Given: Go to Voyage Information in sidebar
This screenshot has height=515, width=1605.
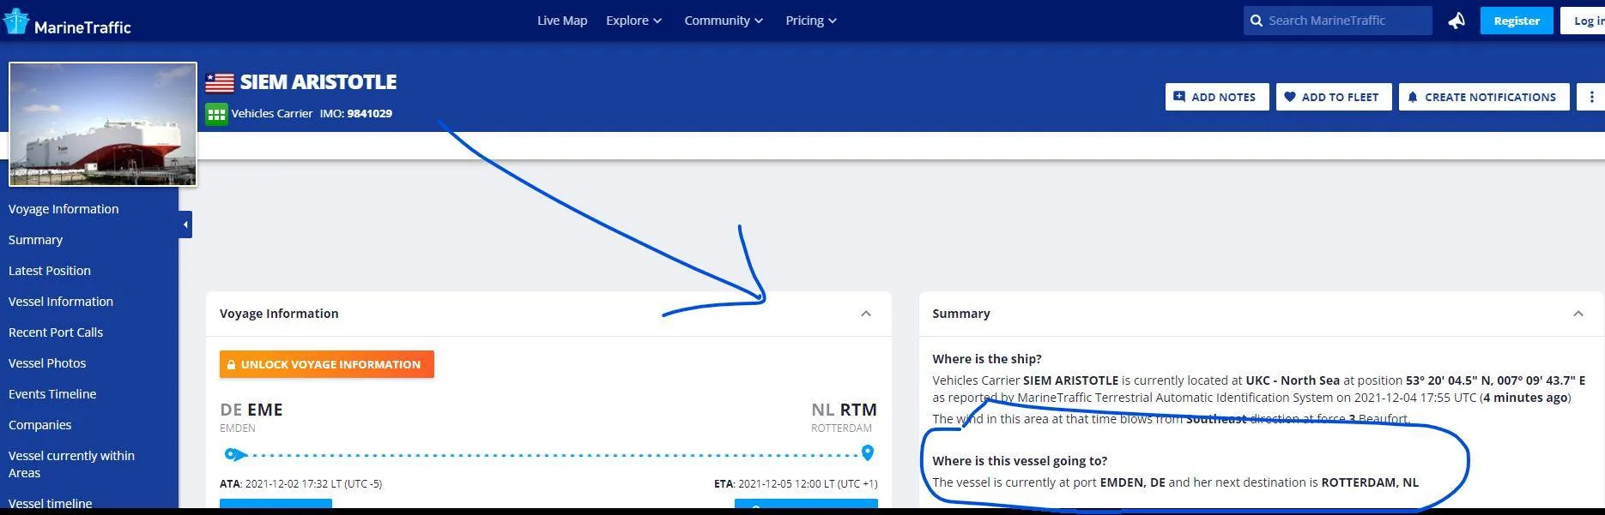Looking at the screenshot, I should pos(64,209).
